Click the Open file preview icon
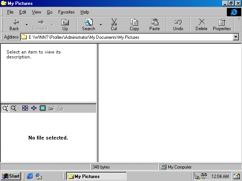 (x=51, y=108)
